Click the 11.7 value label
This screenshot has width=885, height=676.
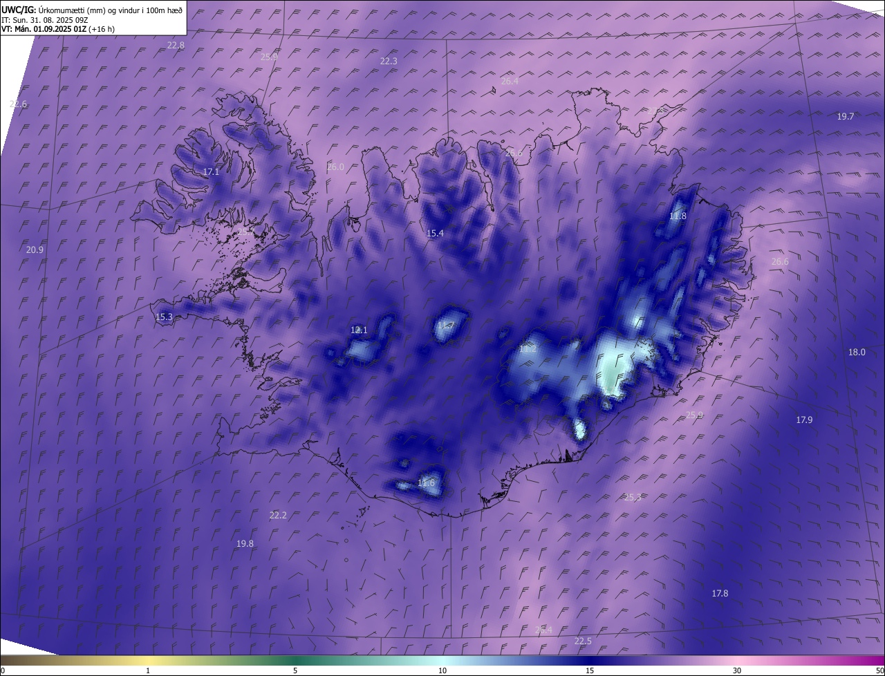pyautogui.click(x=445, y=325)
